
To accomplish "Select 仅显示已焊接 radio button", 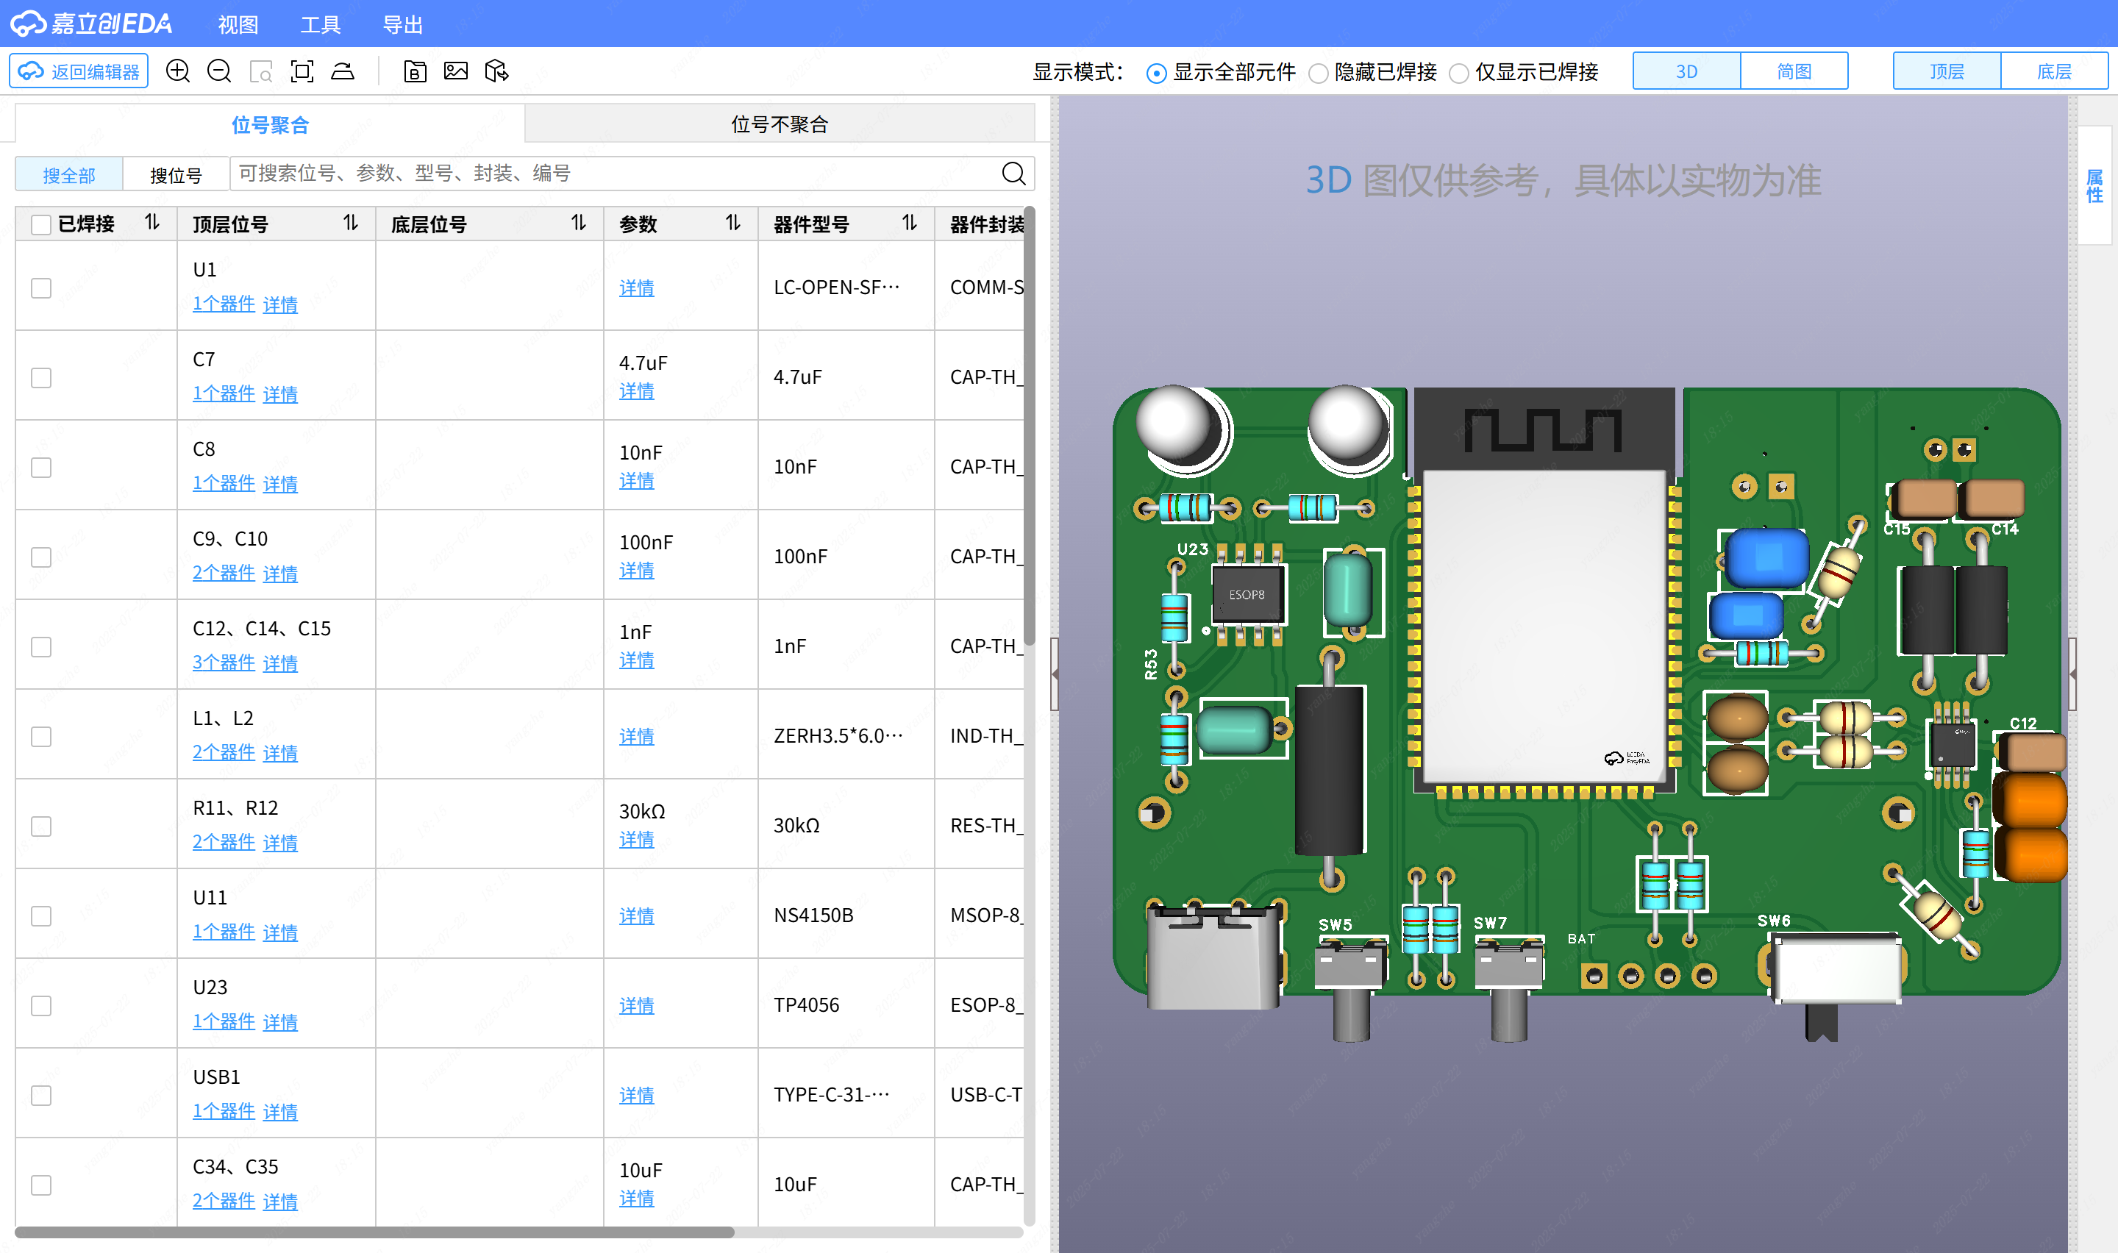I will (1459, 74).
